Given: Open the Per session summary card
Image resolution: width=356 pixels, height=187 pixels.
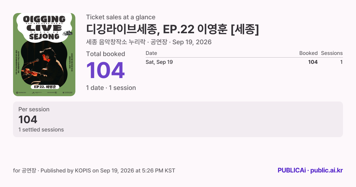Looking at the screenshot, I should (x=178, y=119).
